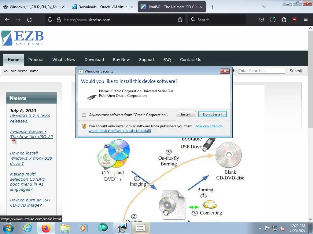Open the green globe taskbar icon
The height and width of the screenshot is (234, 313).
pyautogui.click(x=103, y=228)
